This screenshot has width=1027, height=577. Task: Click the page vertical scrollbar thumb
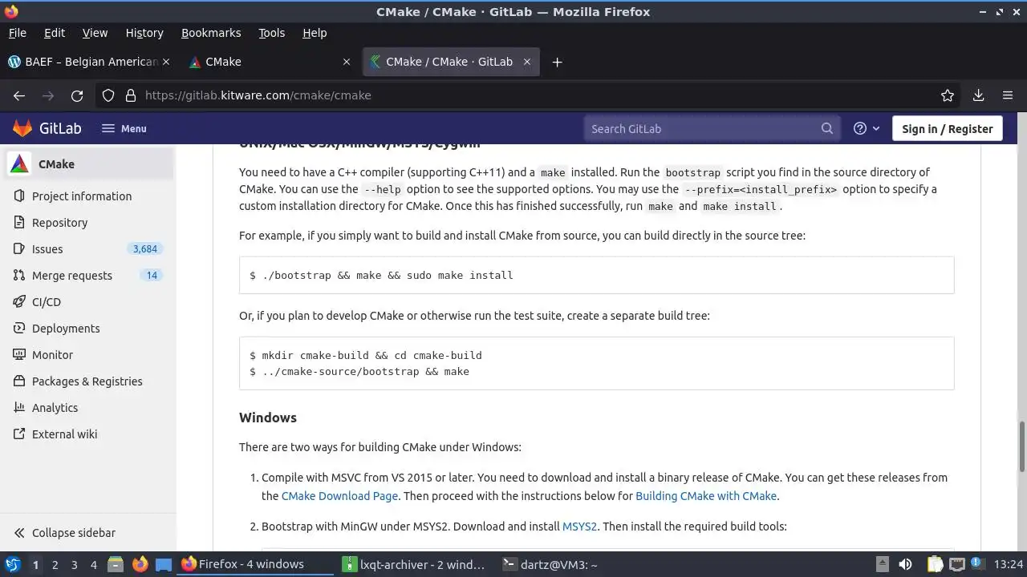pyautogui.click(x=1022, y=446)
